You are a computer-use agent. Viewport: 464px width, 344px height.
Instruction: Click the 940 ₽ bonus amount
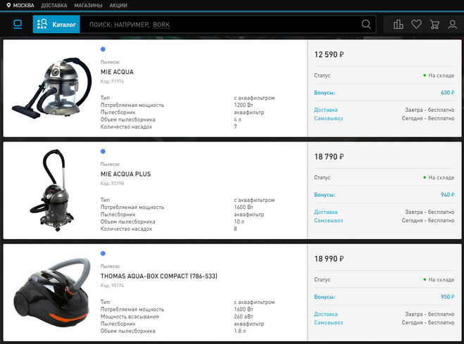447,195
